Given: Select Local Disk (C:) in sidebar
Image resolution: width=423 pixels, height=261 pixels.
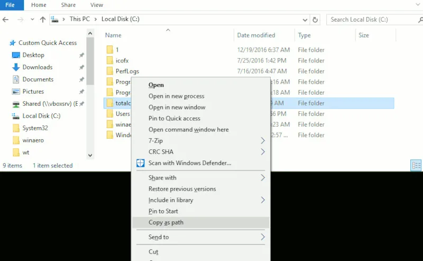Looking at the screenshot, I should point(41,115).
